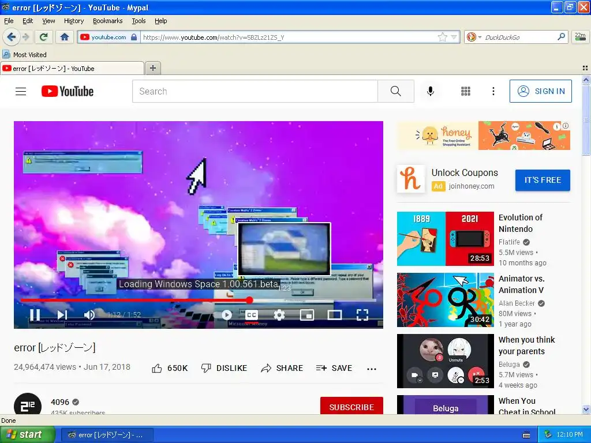
Task: Open the 'When you think your parents' video title
Action: [x=526, y=346]
